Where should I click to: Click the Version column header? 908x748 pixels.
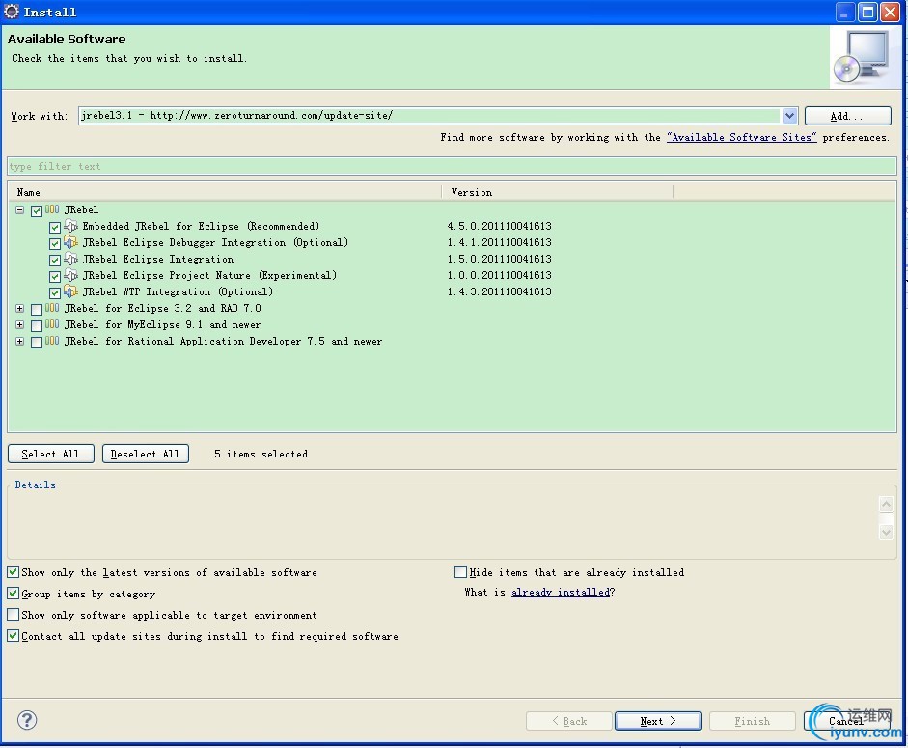pyautogui.click(x=557, y=192)
